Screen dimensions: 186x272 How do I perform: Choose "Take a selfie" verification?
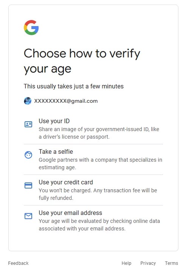93,159
